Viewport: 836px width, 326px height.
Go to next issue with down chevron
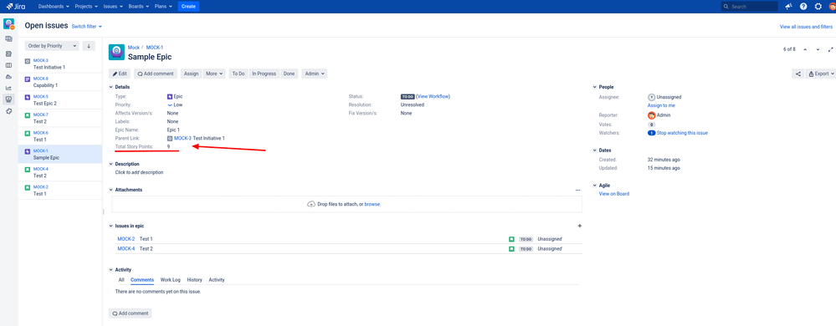(x=818, y=49)
